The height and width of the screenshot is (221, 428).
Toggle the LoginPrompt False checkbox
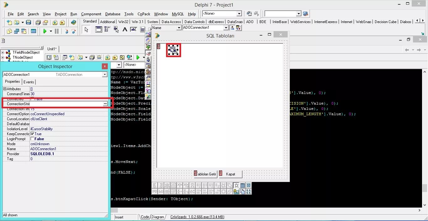(32, 139)
